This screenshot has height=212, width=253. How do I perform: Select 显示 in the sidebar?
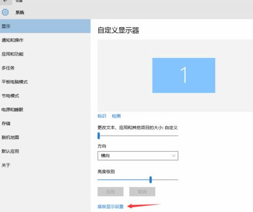(x=45, y=26)
